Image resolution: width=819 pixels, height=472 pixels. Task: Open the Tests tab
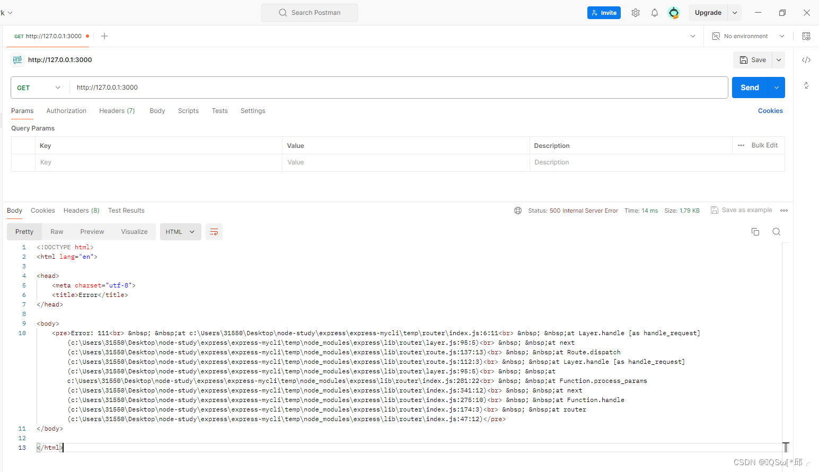tap(219, 111)
